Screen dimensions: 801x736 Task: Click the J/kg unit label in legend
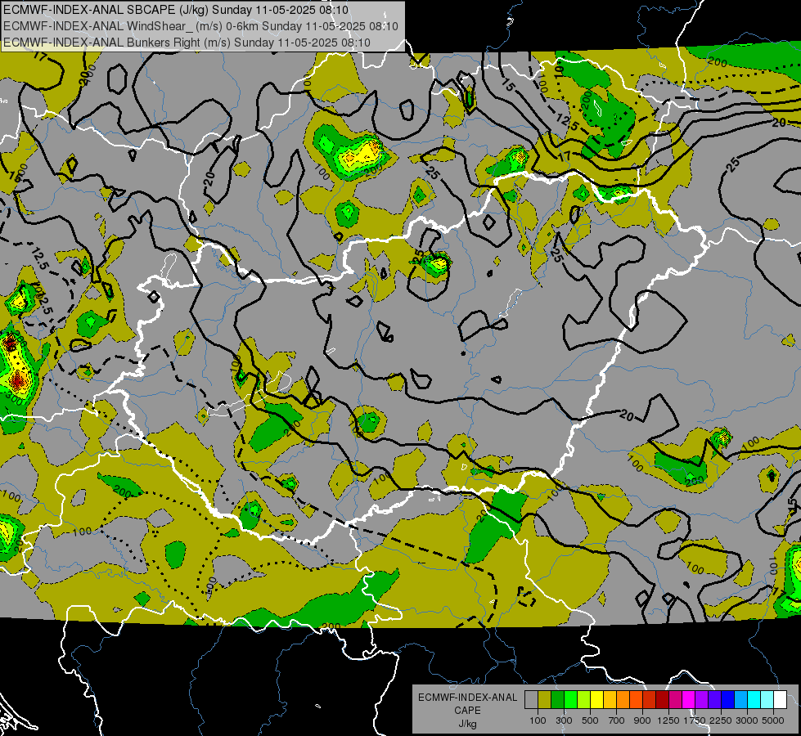tap(467, 724)
